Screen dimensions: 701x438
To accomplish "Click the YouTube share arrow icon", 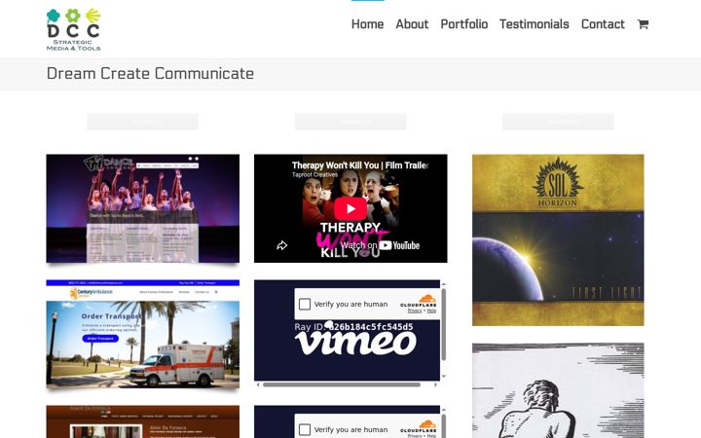I will pyautogui.click(x=281, y=245).
